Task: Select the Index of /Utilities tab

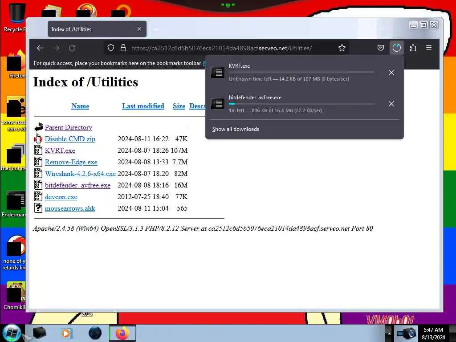Action: point(97,29)
